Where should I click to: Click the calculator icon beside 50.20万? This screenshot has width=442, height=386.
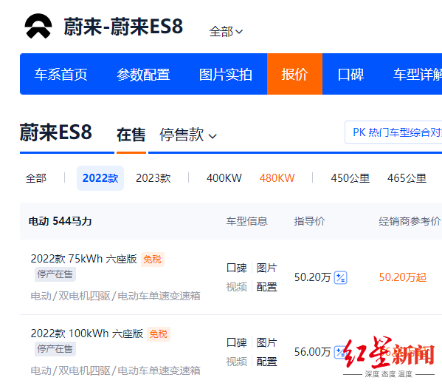340,277
